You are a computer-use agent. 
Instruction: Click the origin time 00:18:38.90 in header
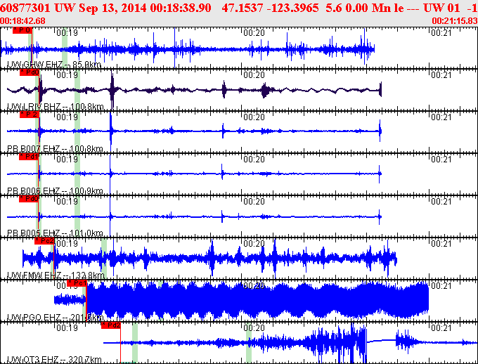pos(181,8)
